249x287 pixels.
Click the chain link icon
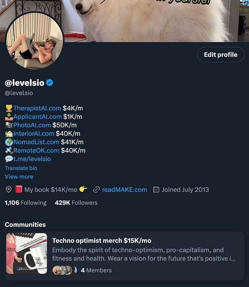[96, 190]
